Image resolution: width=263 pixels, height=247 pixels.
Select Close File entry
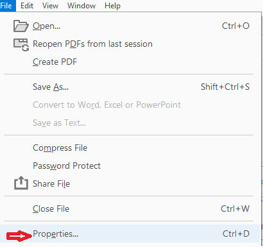point(131,209)
